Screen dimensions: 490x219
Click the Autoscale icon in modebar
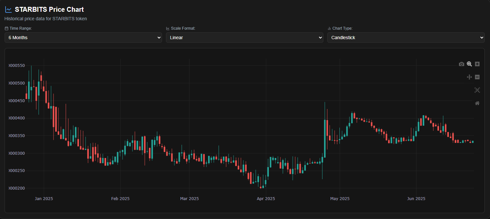coord(477,90)
